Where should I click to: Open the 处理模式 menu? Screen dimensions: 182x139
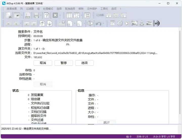click(x=48, y=9)
